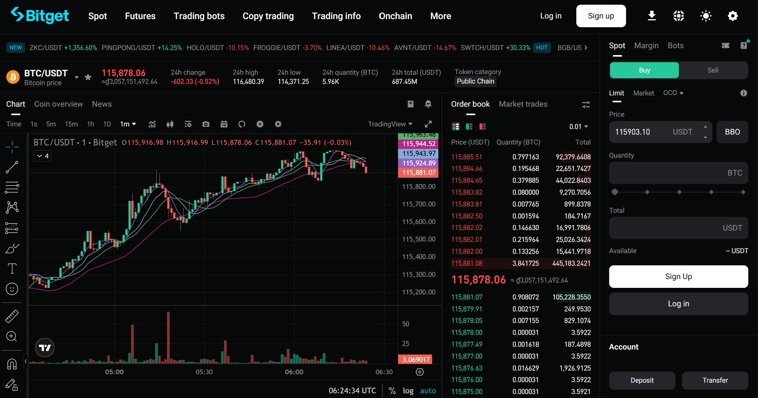Favorite BTC/USDT with the star icon
The height and width of the screenshot is (398, 758).
coord(88,77)
